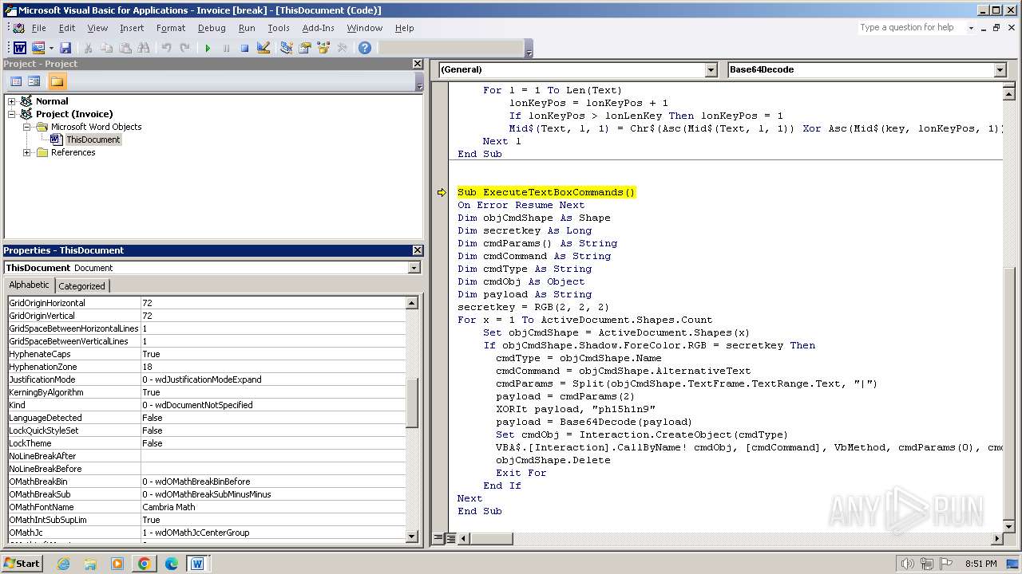
Task: Click Full Module View button below code
Action: (450, 539)
